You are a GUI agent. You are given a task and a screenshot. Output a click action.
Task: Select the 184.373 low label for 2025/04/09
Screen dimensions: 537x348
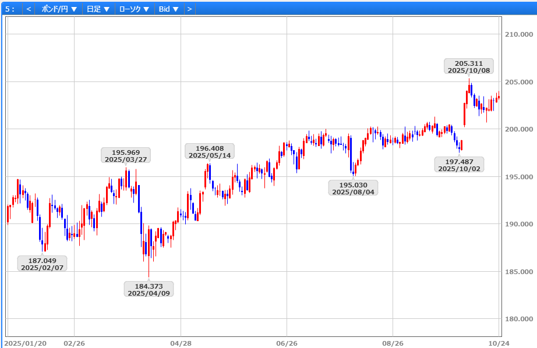(149, 289)
